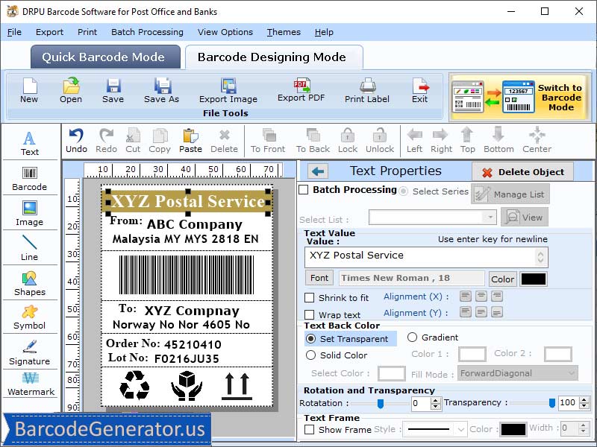Select the Signature tool
Screen dimensions: 597x447
[x=30, y=354]
